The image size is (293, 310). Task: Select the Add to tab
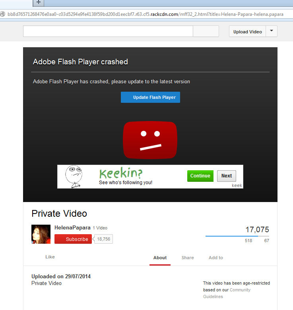[x=215, y=258]
